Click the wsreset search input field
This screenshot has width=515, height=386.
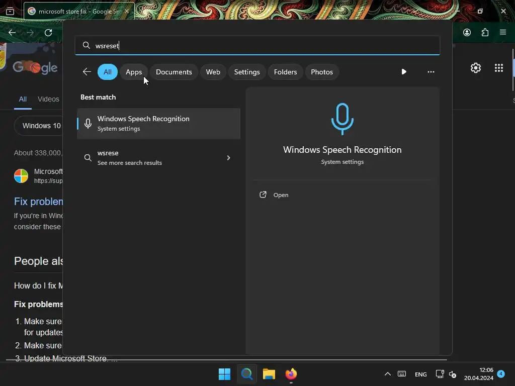tap(257, 45)
